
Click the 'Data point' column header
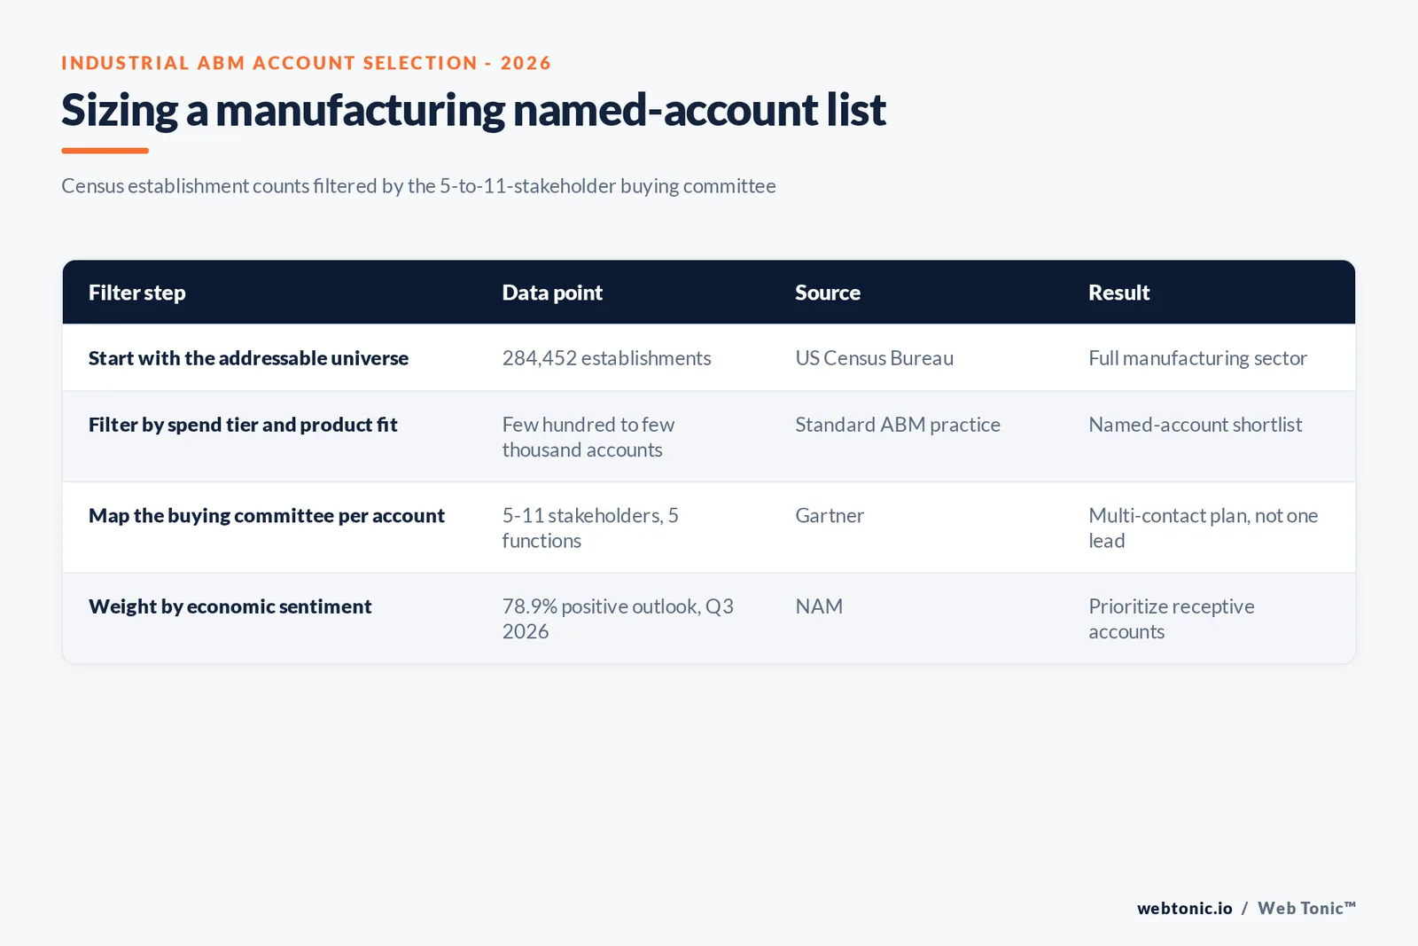point(552,293)
